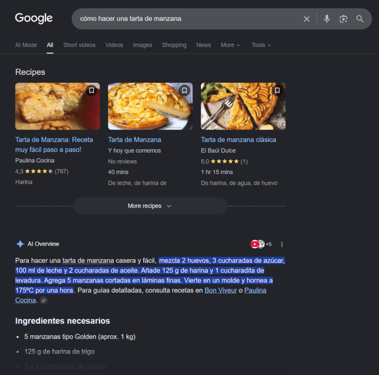Viewport: 379px width, 375px height.
Task: Open the El Baúl Dulce tart thumbnail
Action: [x=243, y=106]
